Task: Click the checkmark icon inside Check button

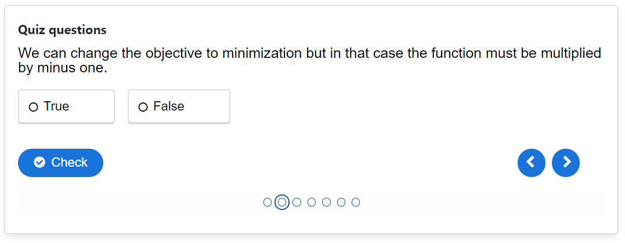Action: pos(39,163)
